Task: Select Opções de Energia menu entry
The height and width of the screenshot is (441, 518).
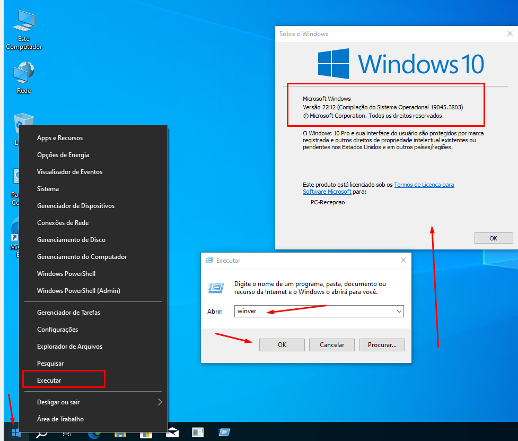Action: pos(93,155)
